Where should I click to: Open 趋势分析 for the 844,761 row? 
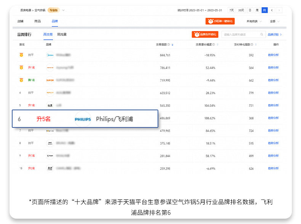273,55
